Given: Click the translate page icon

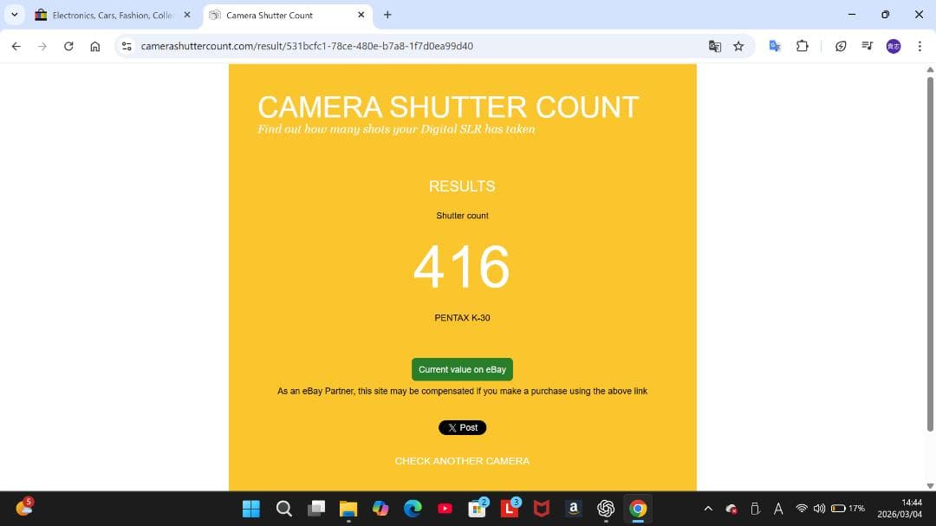Looking at the screenshot, I should (x=714, y=46).
